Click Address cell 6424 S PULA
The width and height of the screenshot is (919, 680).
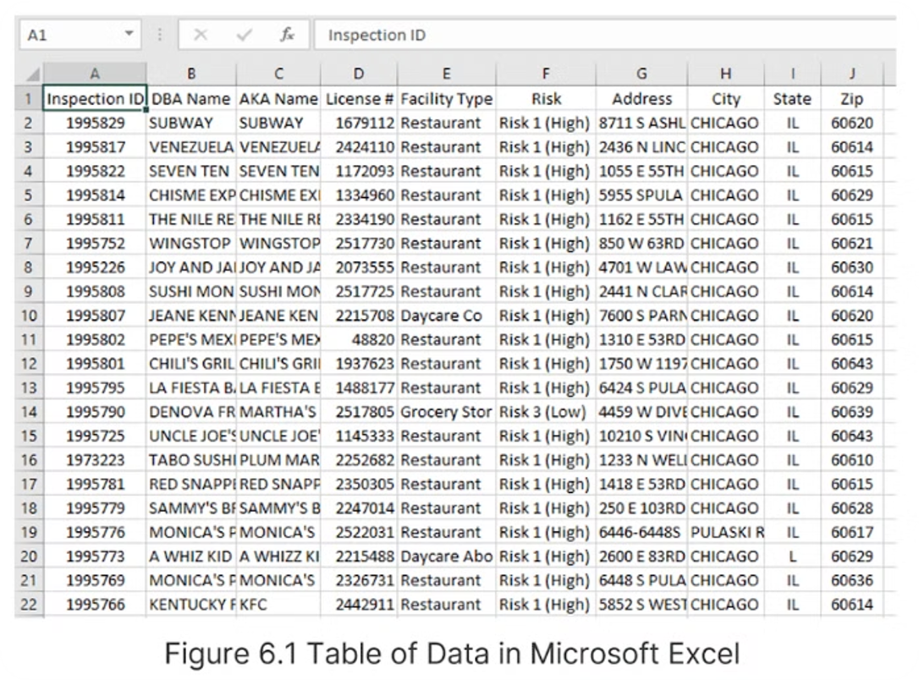[x=641, y=387]
